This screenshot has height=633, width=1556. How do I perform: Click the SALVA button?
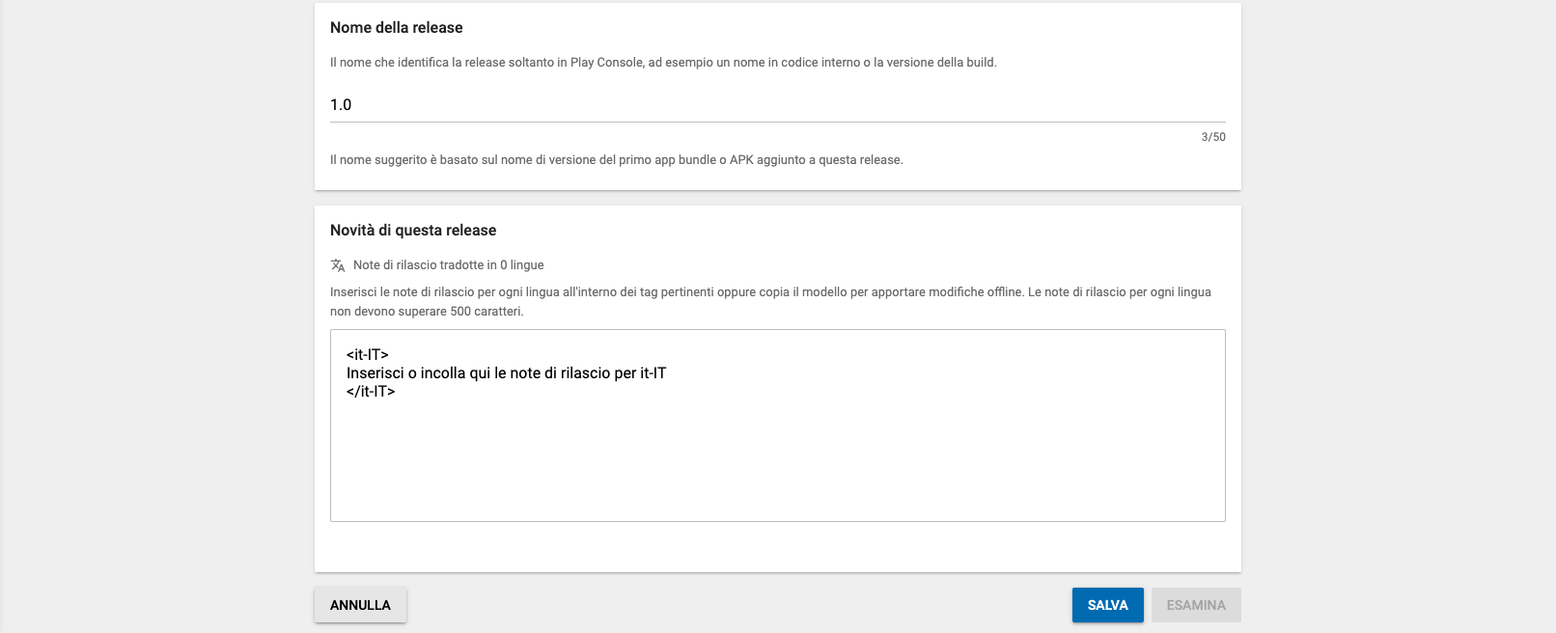click(x=1108, y=605)
